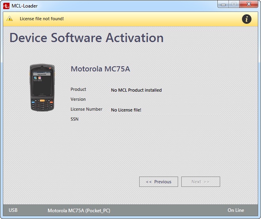Image resolution: width=261 pixels, height=219 pixels.
Task: Click the License Number label
Action: click(x=86, y=109)
